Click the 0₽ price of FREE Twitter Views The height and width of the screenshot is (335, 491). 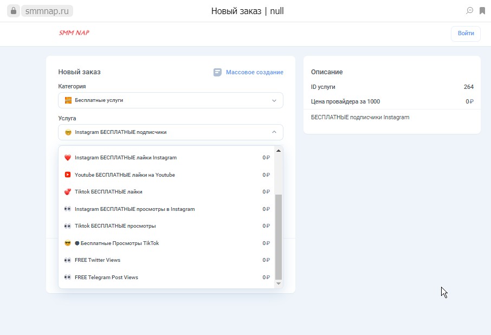pos(266,260)
